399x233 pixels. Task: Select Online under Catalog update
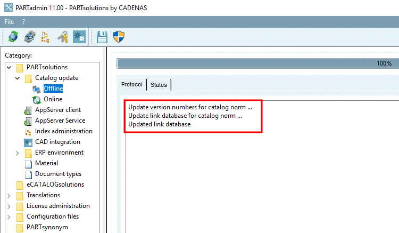coord(53,99)
